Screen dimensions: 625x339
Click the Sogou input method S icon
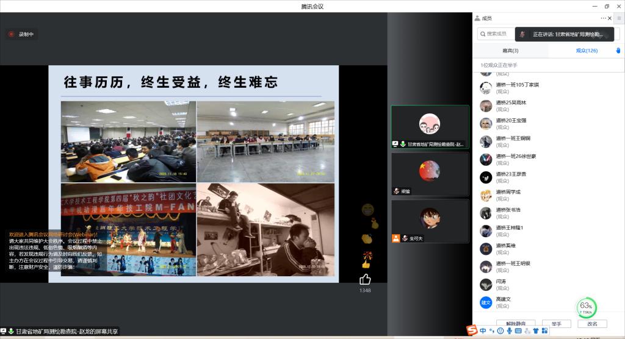(x=472, y=330)
